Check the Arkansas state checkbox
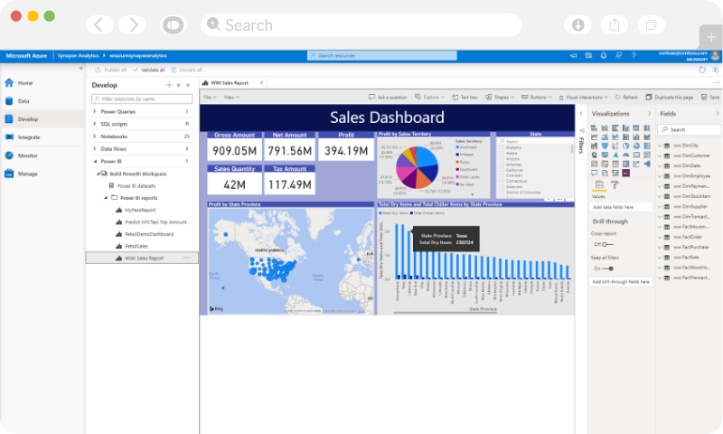 (x=502, y=165)
